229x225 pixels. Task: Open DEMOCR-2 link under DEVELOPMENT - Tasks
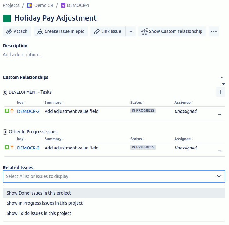click(x=28, y=111)
